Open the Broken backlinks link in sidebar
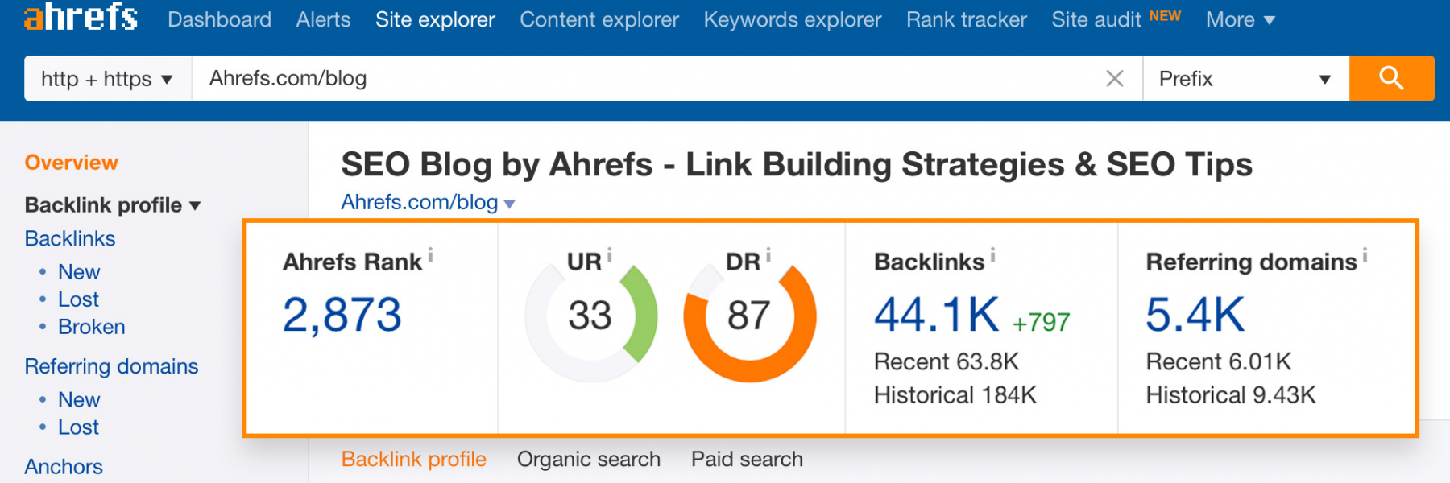 click(x=91, y=327)
